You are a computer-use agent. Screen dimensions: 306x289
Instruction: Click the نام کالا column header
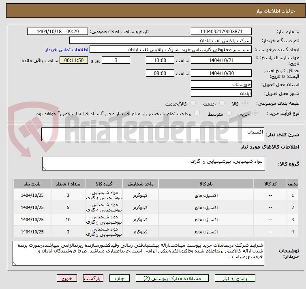[x=206, y=184]
